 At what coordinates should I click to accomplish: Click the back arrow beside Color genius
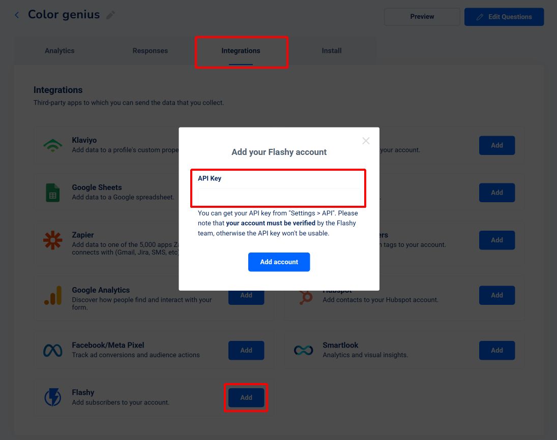[x=17, y=15]
